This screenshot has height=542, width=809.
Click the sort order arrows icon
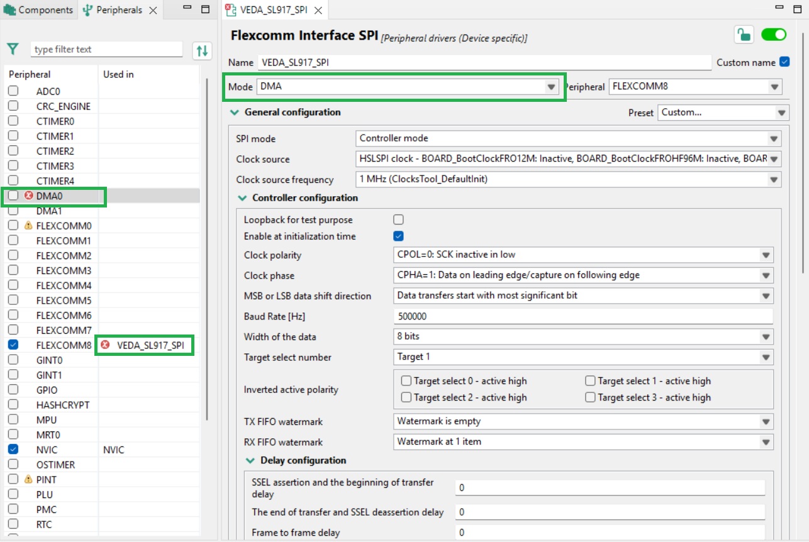click(202, 50)
